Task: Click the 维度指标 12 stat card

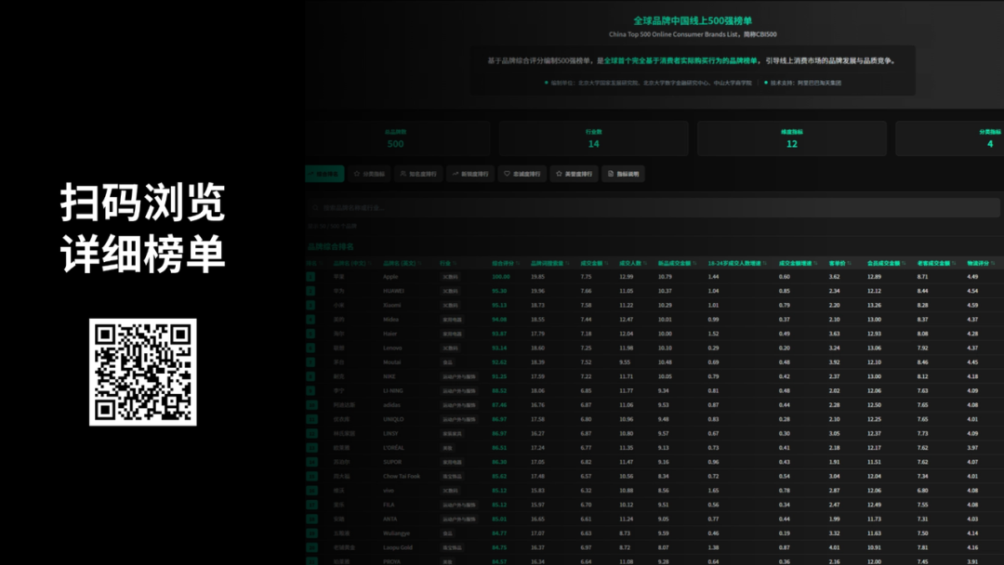Action: click(791, 138)
